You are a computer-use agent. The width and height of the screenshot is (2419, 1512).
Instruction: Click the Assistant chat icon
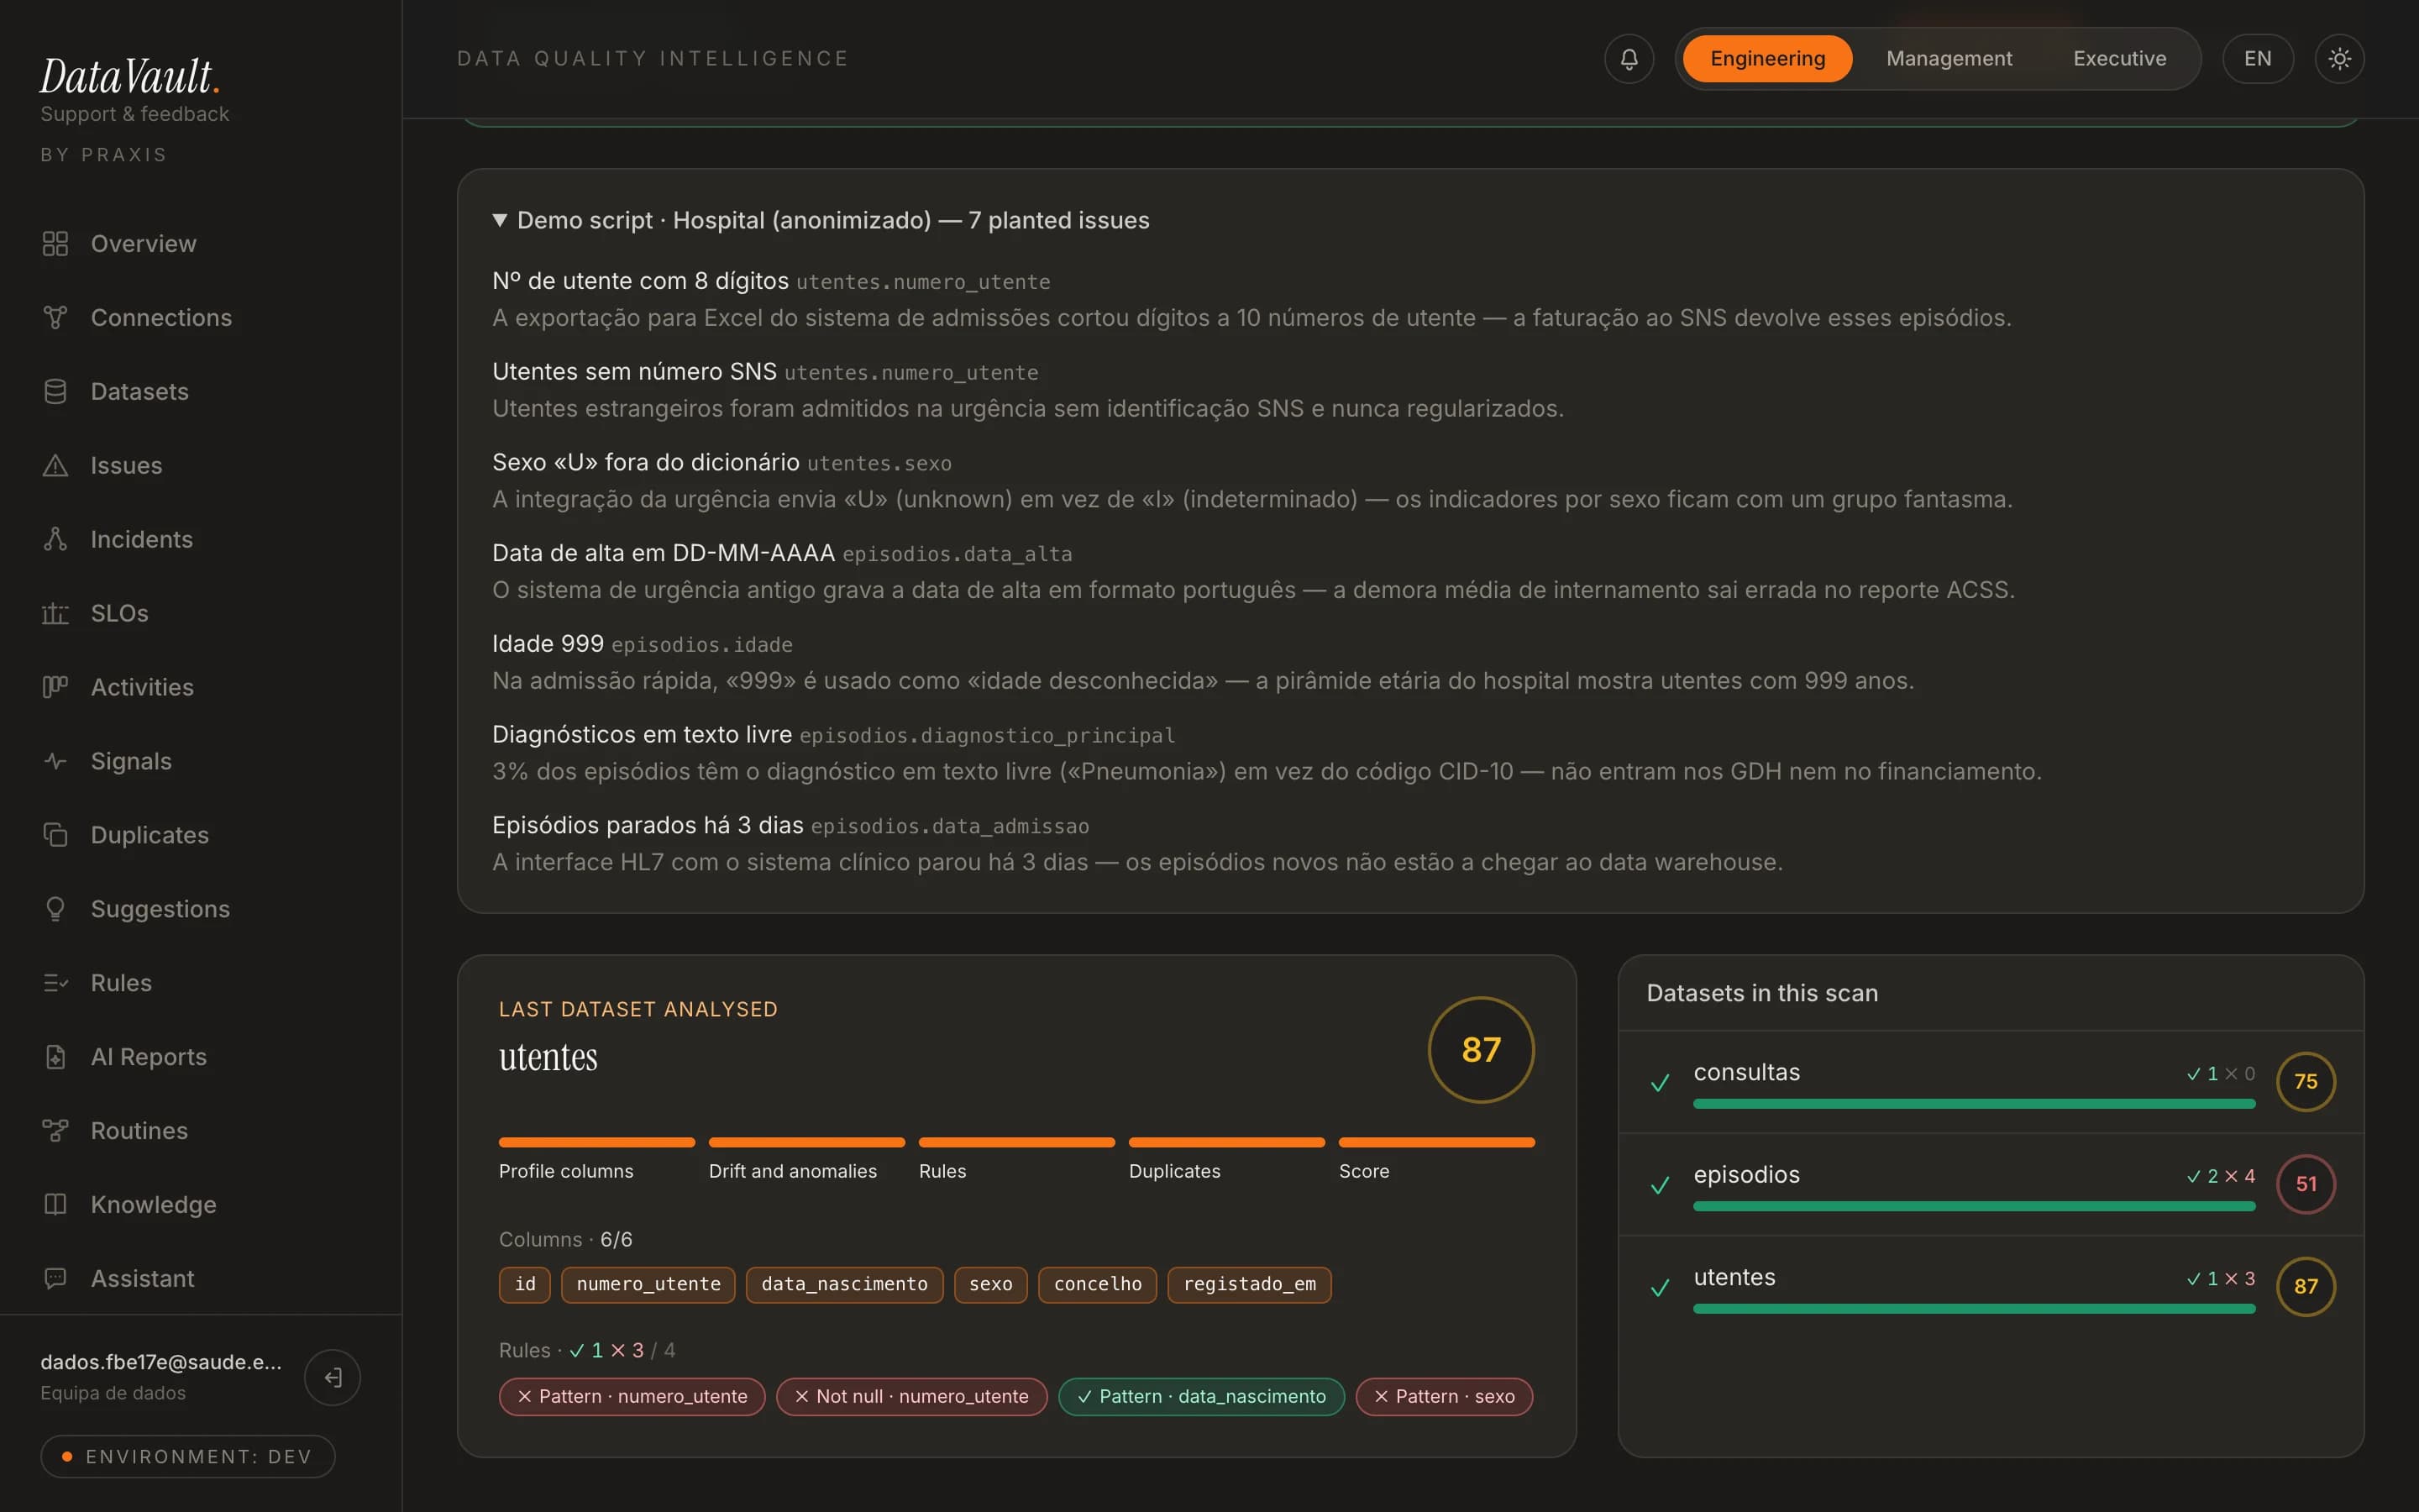point(55,1279)
